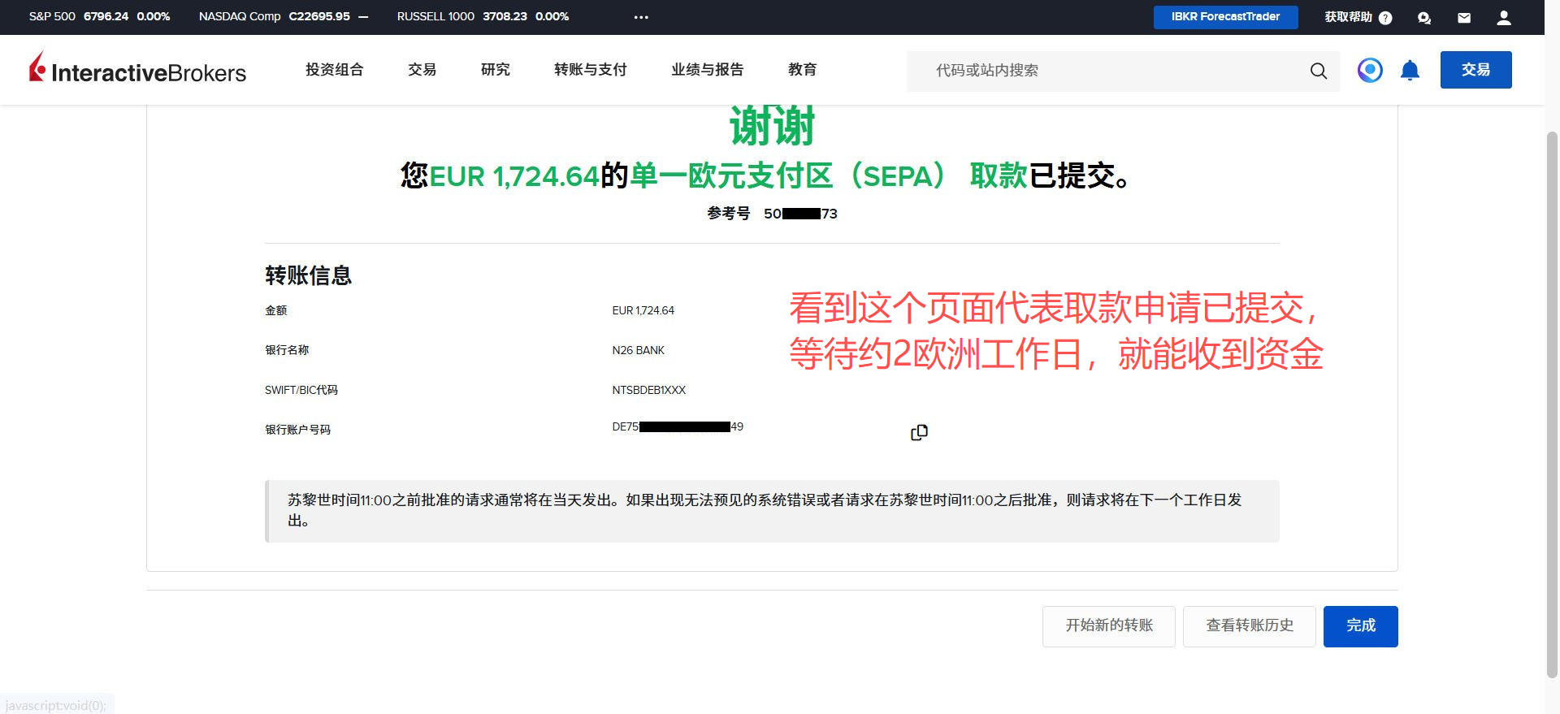Click the Interactive Brokers logo
This screenshot has width=1560, height=714.
137,71
